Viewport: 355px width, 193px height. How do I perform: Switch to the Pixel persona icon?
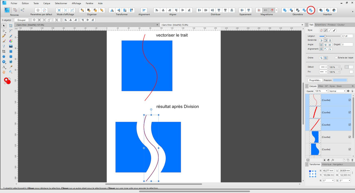15,10
